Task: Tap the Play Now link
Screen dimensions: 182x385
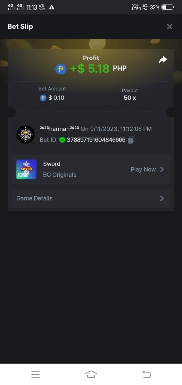Action: pos(143,169)
